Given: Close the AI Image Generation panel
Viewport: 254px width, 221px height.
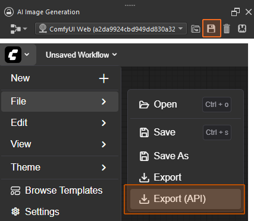Looking at the screenshot, I should pos(249,12).
